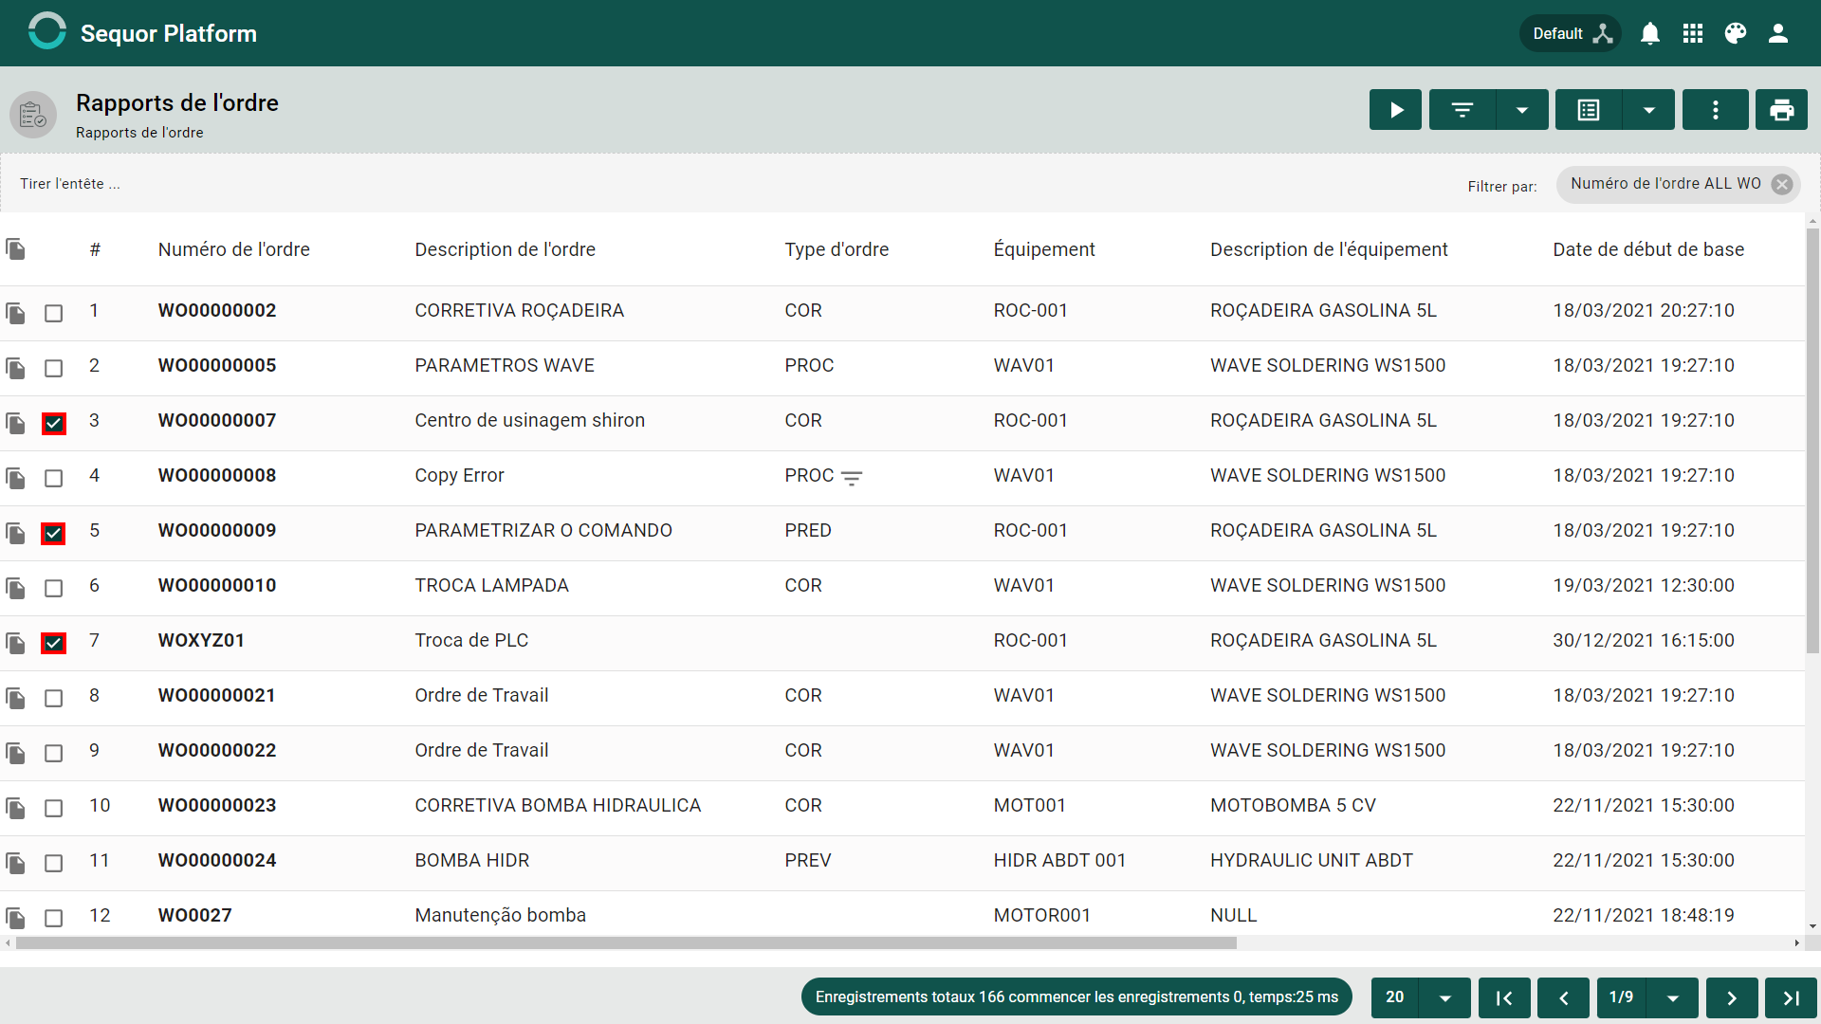Click the Sequor Platform logo
Image resolution: width=1821 pixels, height=1024 pixels.
pyautogui.click(x=47, y=33)
